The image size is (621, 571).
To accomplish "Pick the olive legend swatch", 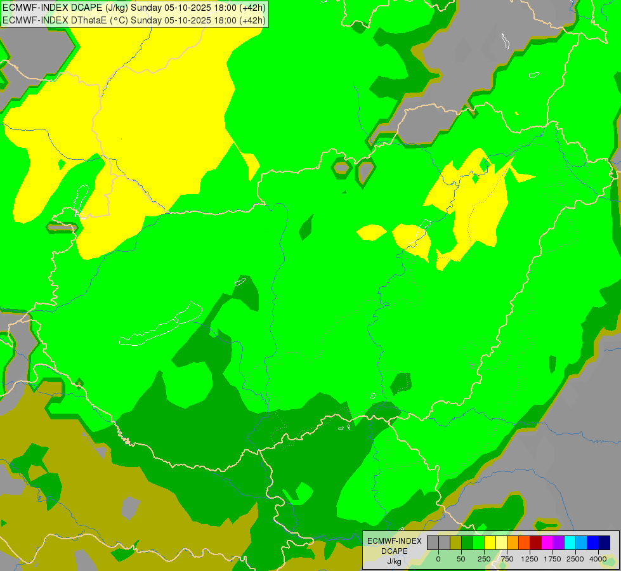I will pos(456,542).
